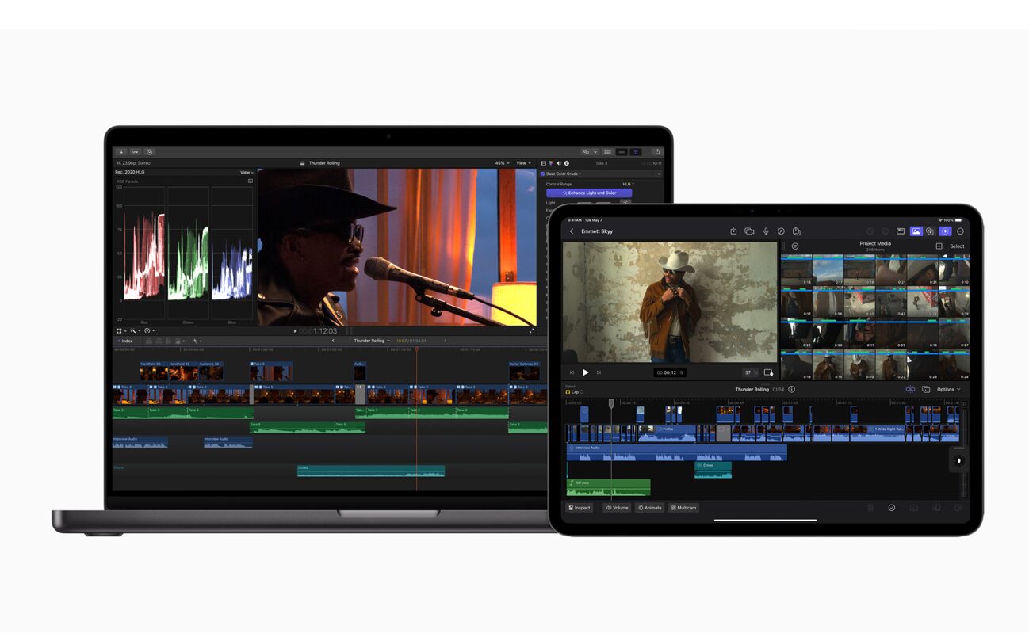Viewport: 1029px width, 637px height.
Task: Open the Animate tab on iPad
Action: tap(650, 508)
